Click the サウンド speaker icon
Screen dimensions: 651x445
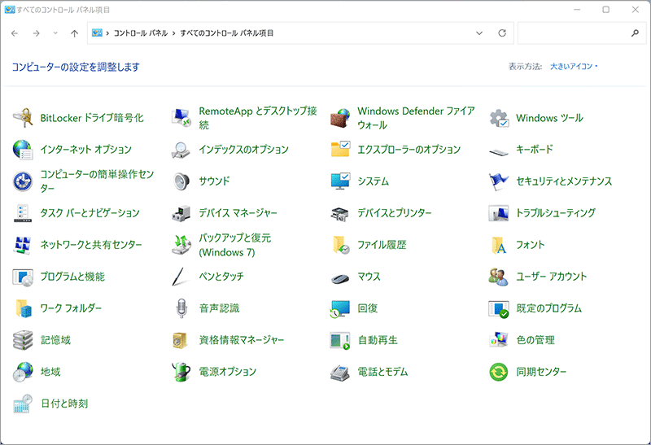181,181
